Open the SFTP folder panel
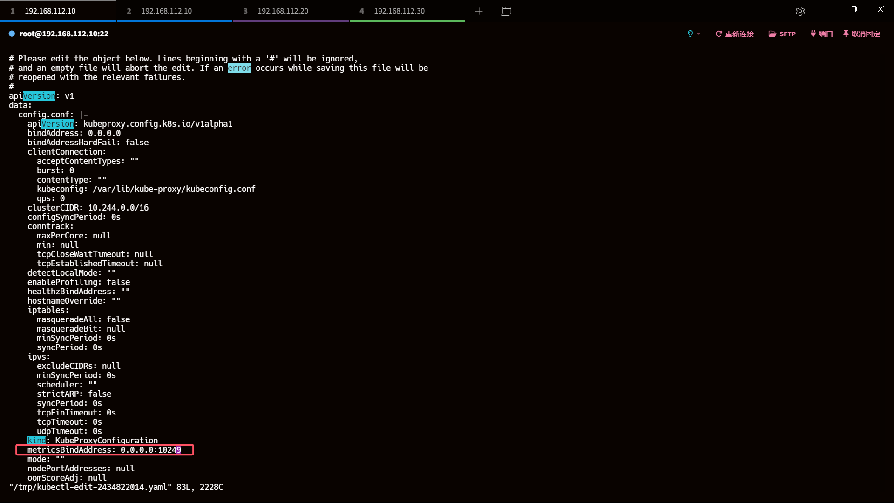The height and width of the screenshot is (503, 894). 782,34
